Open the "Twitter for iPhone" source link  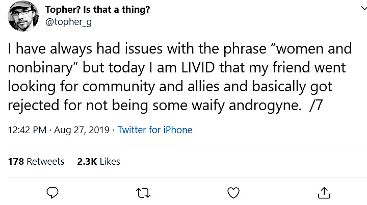155,130
